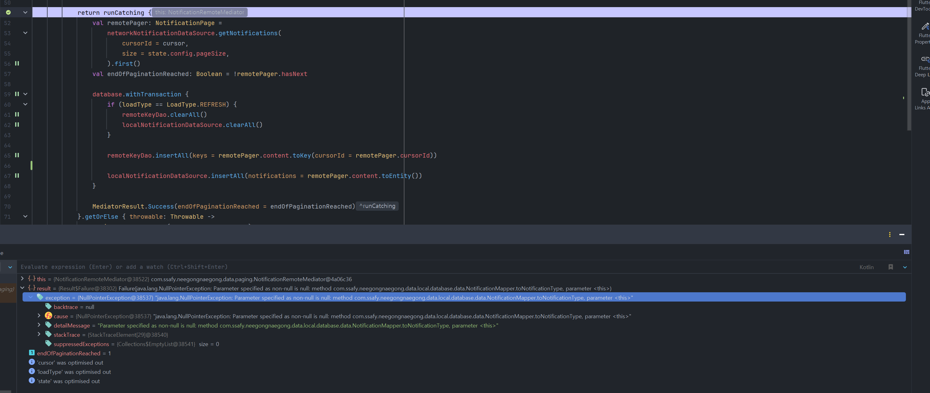The image size is (930, 393).
Task: Fold the database.withTransaction block at line 59
Action: (x=25, y=94)
